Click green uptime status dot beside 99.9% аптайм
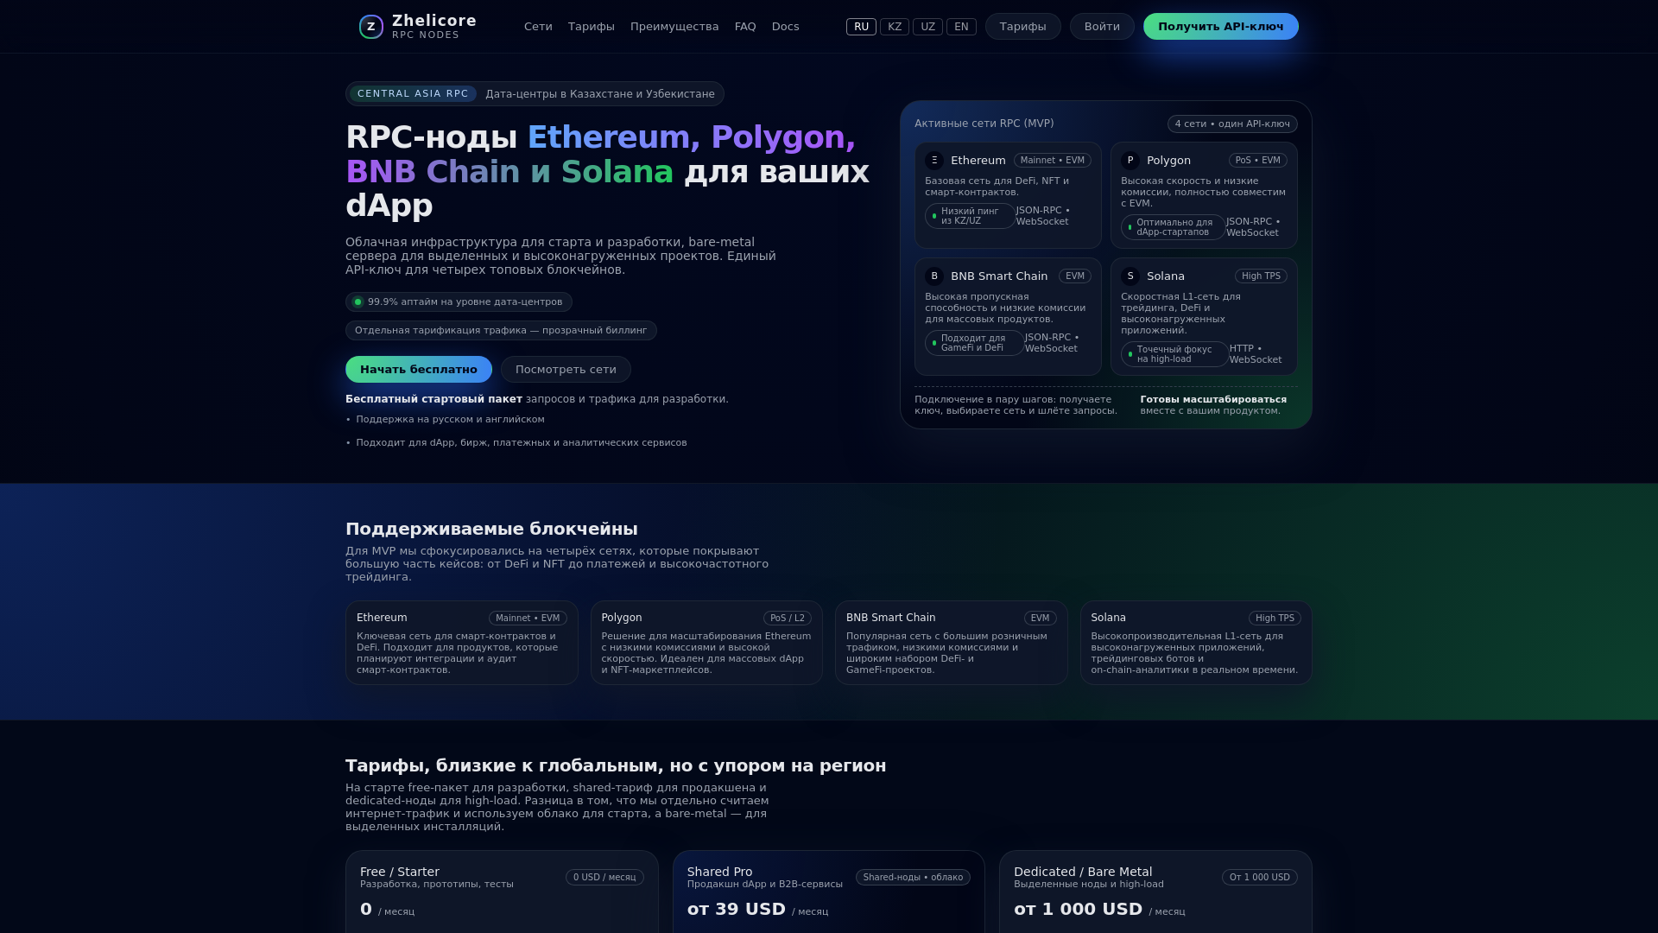This screenshot has height=933, width=1658. 358,302
